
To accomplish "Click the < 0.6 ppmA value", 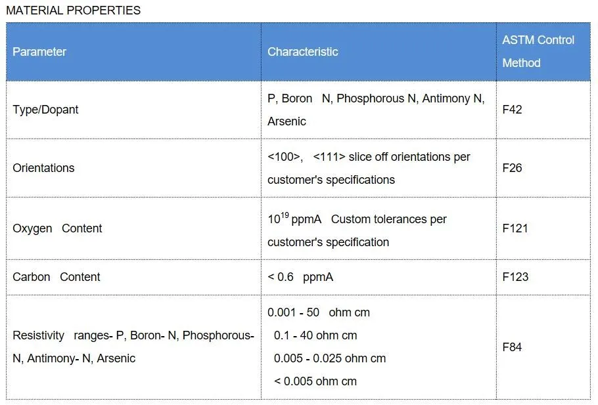I will (x=300, y=277).
